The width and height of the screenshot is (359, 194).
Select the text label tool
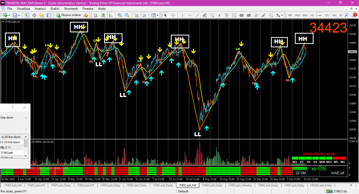[x=227, y=15]
